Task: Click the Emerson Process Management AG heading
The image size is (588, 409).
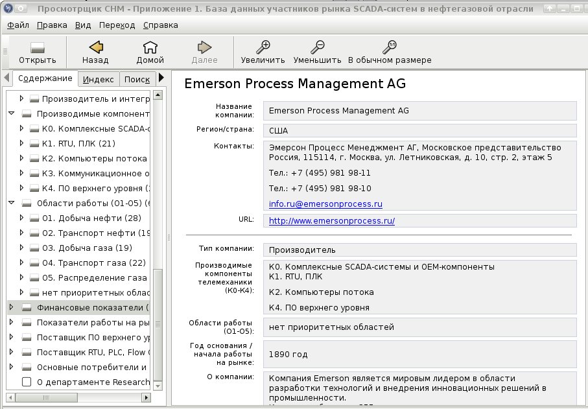Action: pyautogui.click(x=295, y=84)
